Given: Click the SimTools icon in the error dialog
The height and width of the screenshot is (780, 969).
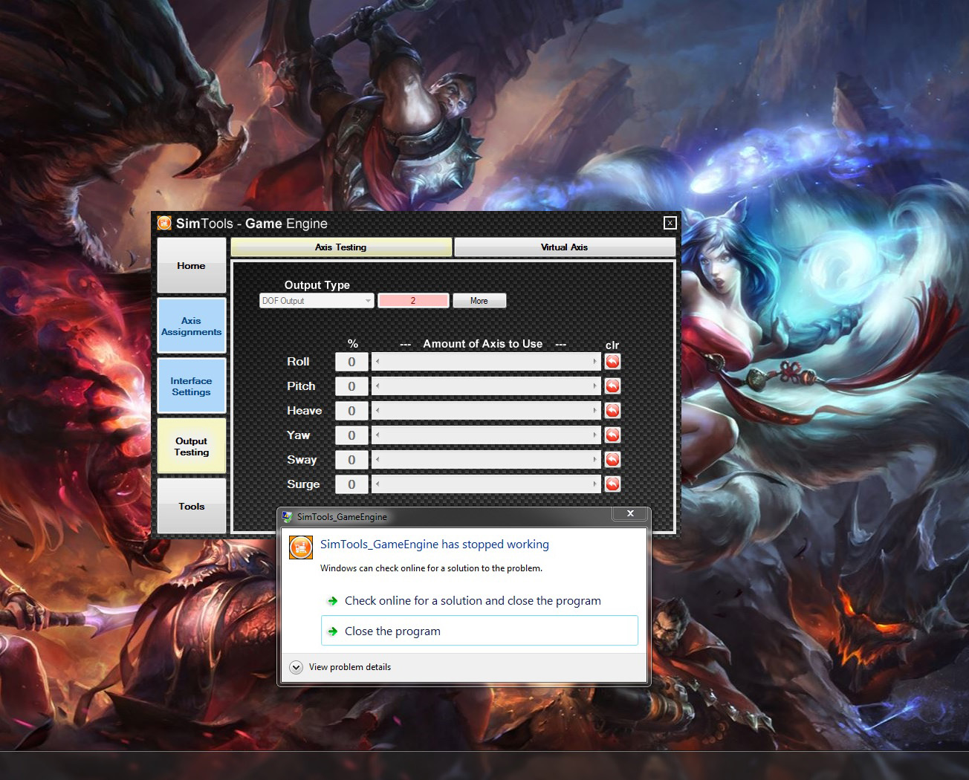Looking at the screenshot, I should pyautogui.click(x=300, y=547).
